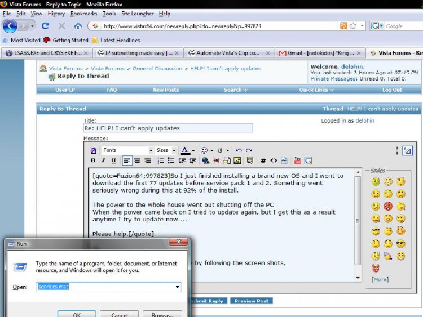423x317 pixels.
Task: Toggle underline formatting in message editor
Action: click(113, 160)
